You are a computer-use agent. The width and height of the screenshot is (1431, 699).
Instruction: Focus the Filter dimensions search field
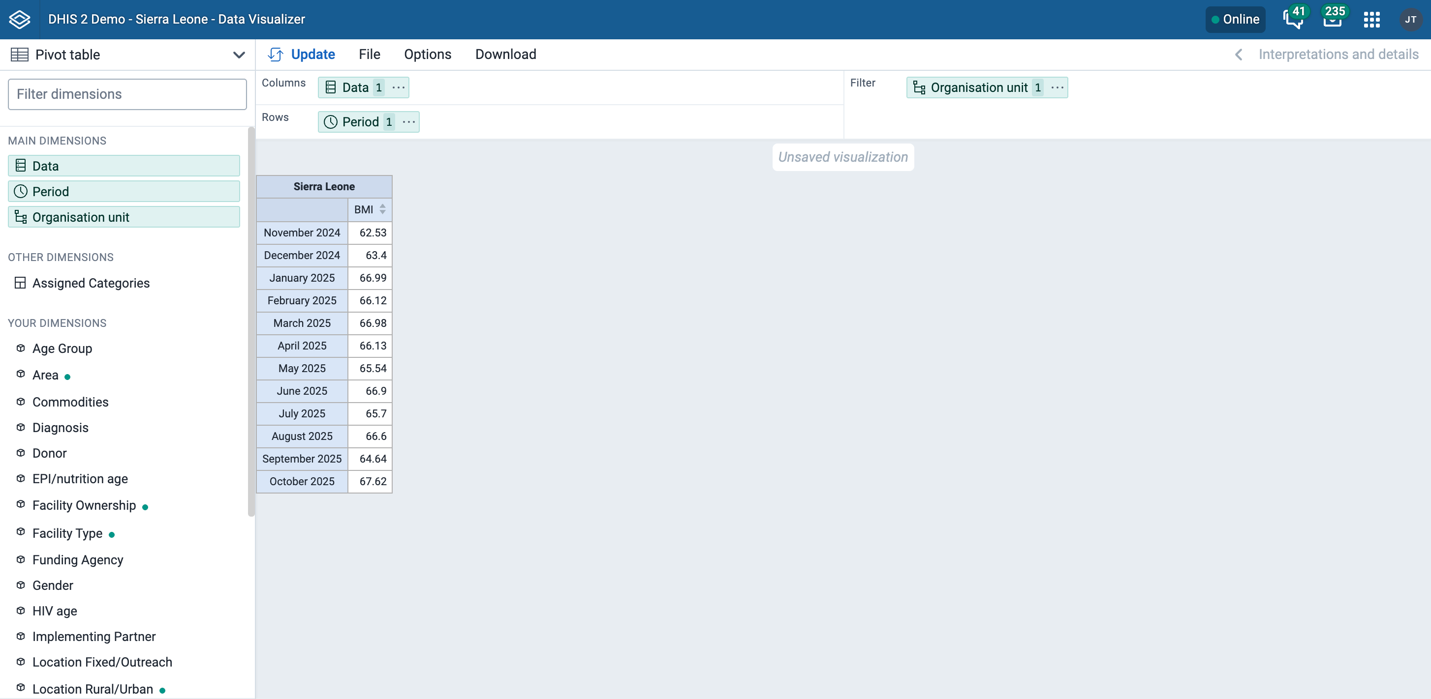pos(127,94)
